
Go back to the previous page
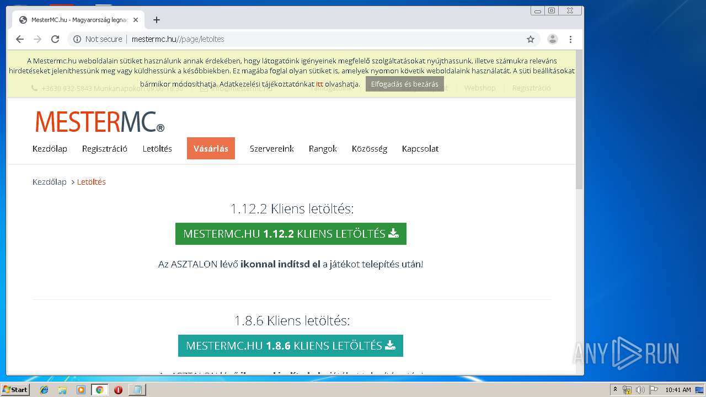coord(20,39)
